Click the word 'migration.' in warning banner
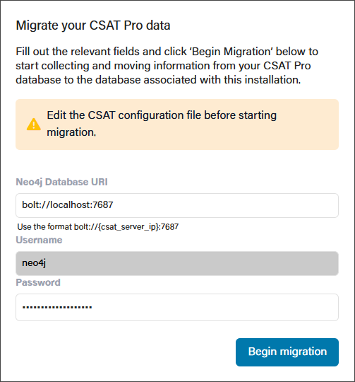 coord(71,132)
